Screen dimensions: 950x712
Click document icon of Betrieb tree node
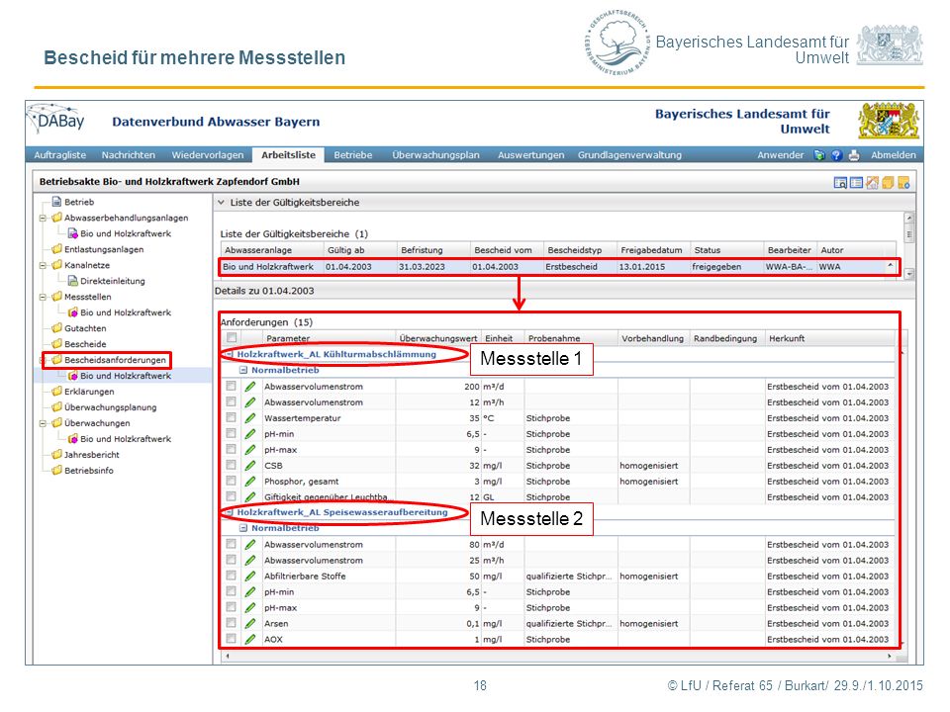coord(57,202)
